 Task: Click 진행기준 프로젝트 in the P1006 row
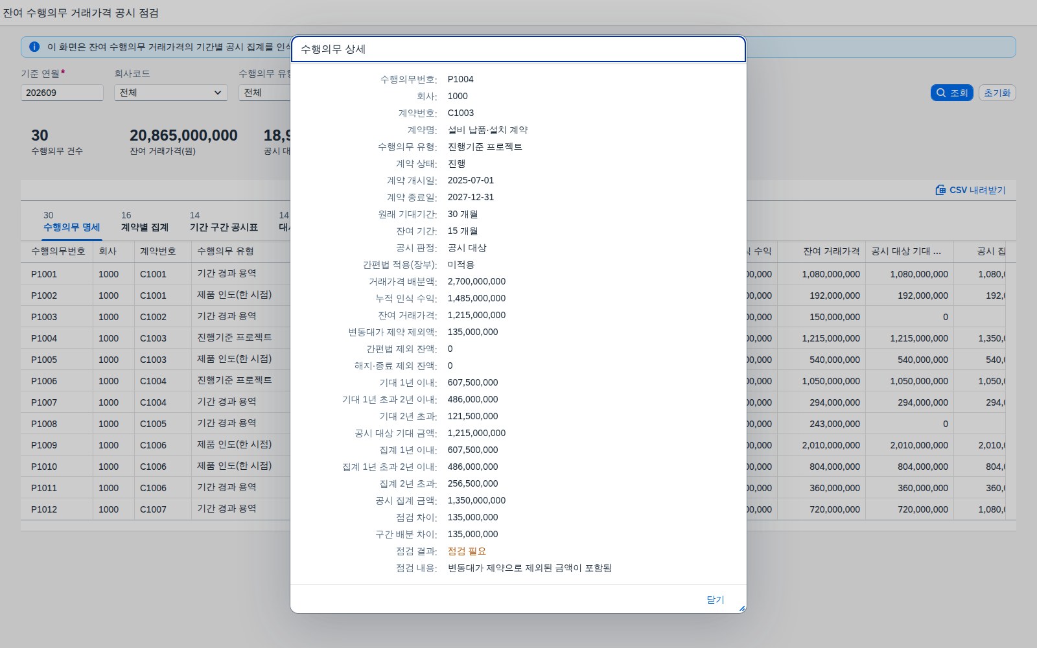click(234, 380)
